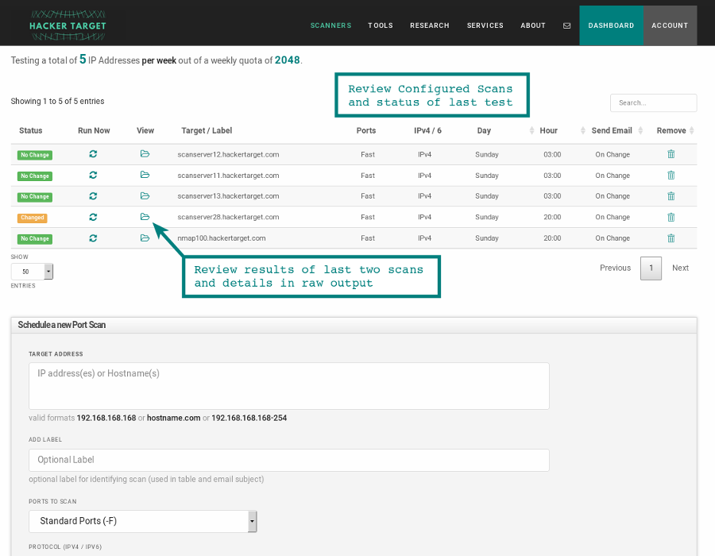This screenshot has width=715, height=556.
Task: Focus the table Search field
Action: pyautogui.click(x=654, y=103)
